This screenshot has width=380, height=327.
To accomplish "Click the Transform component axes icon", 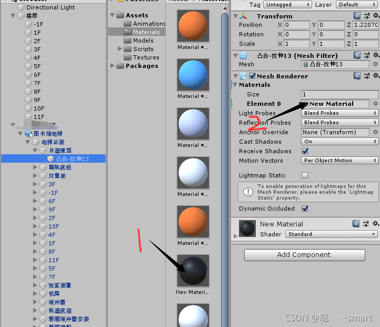I will 243,16.
